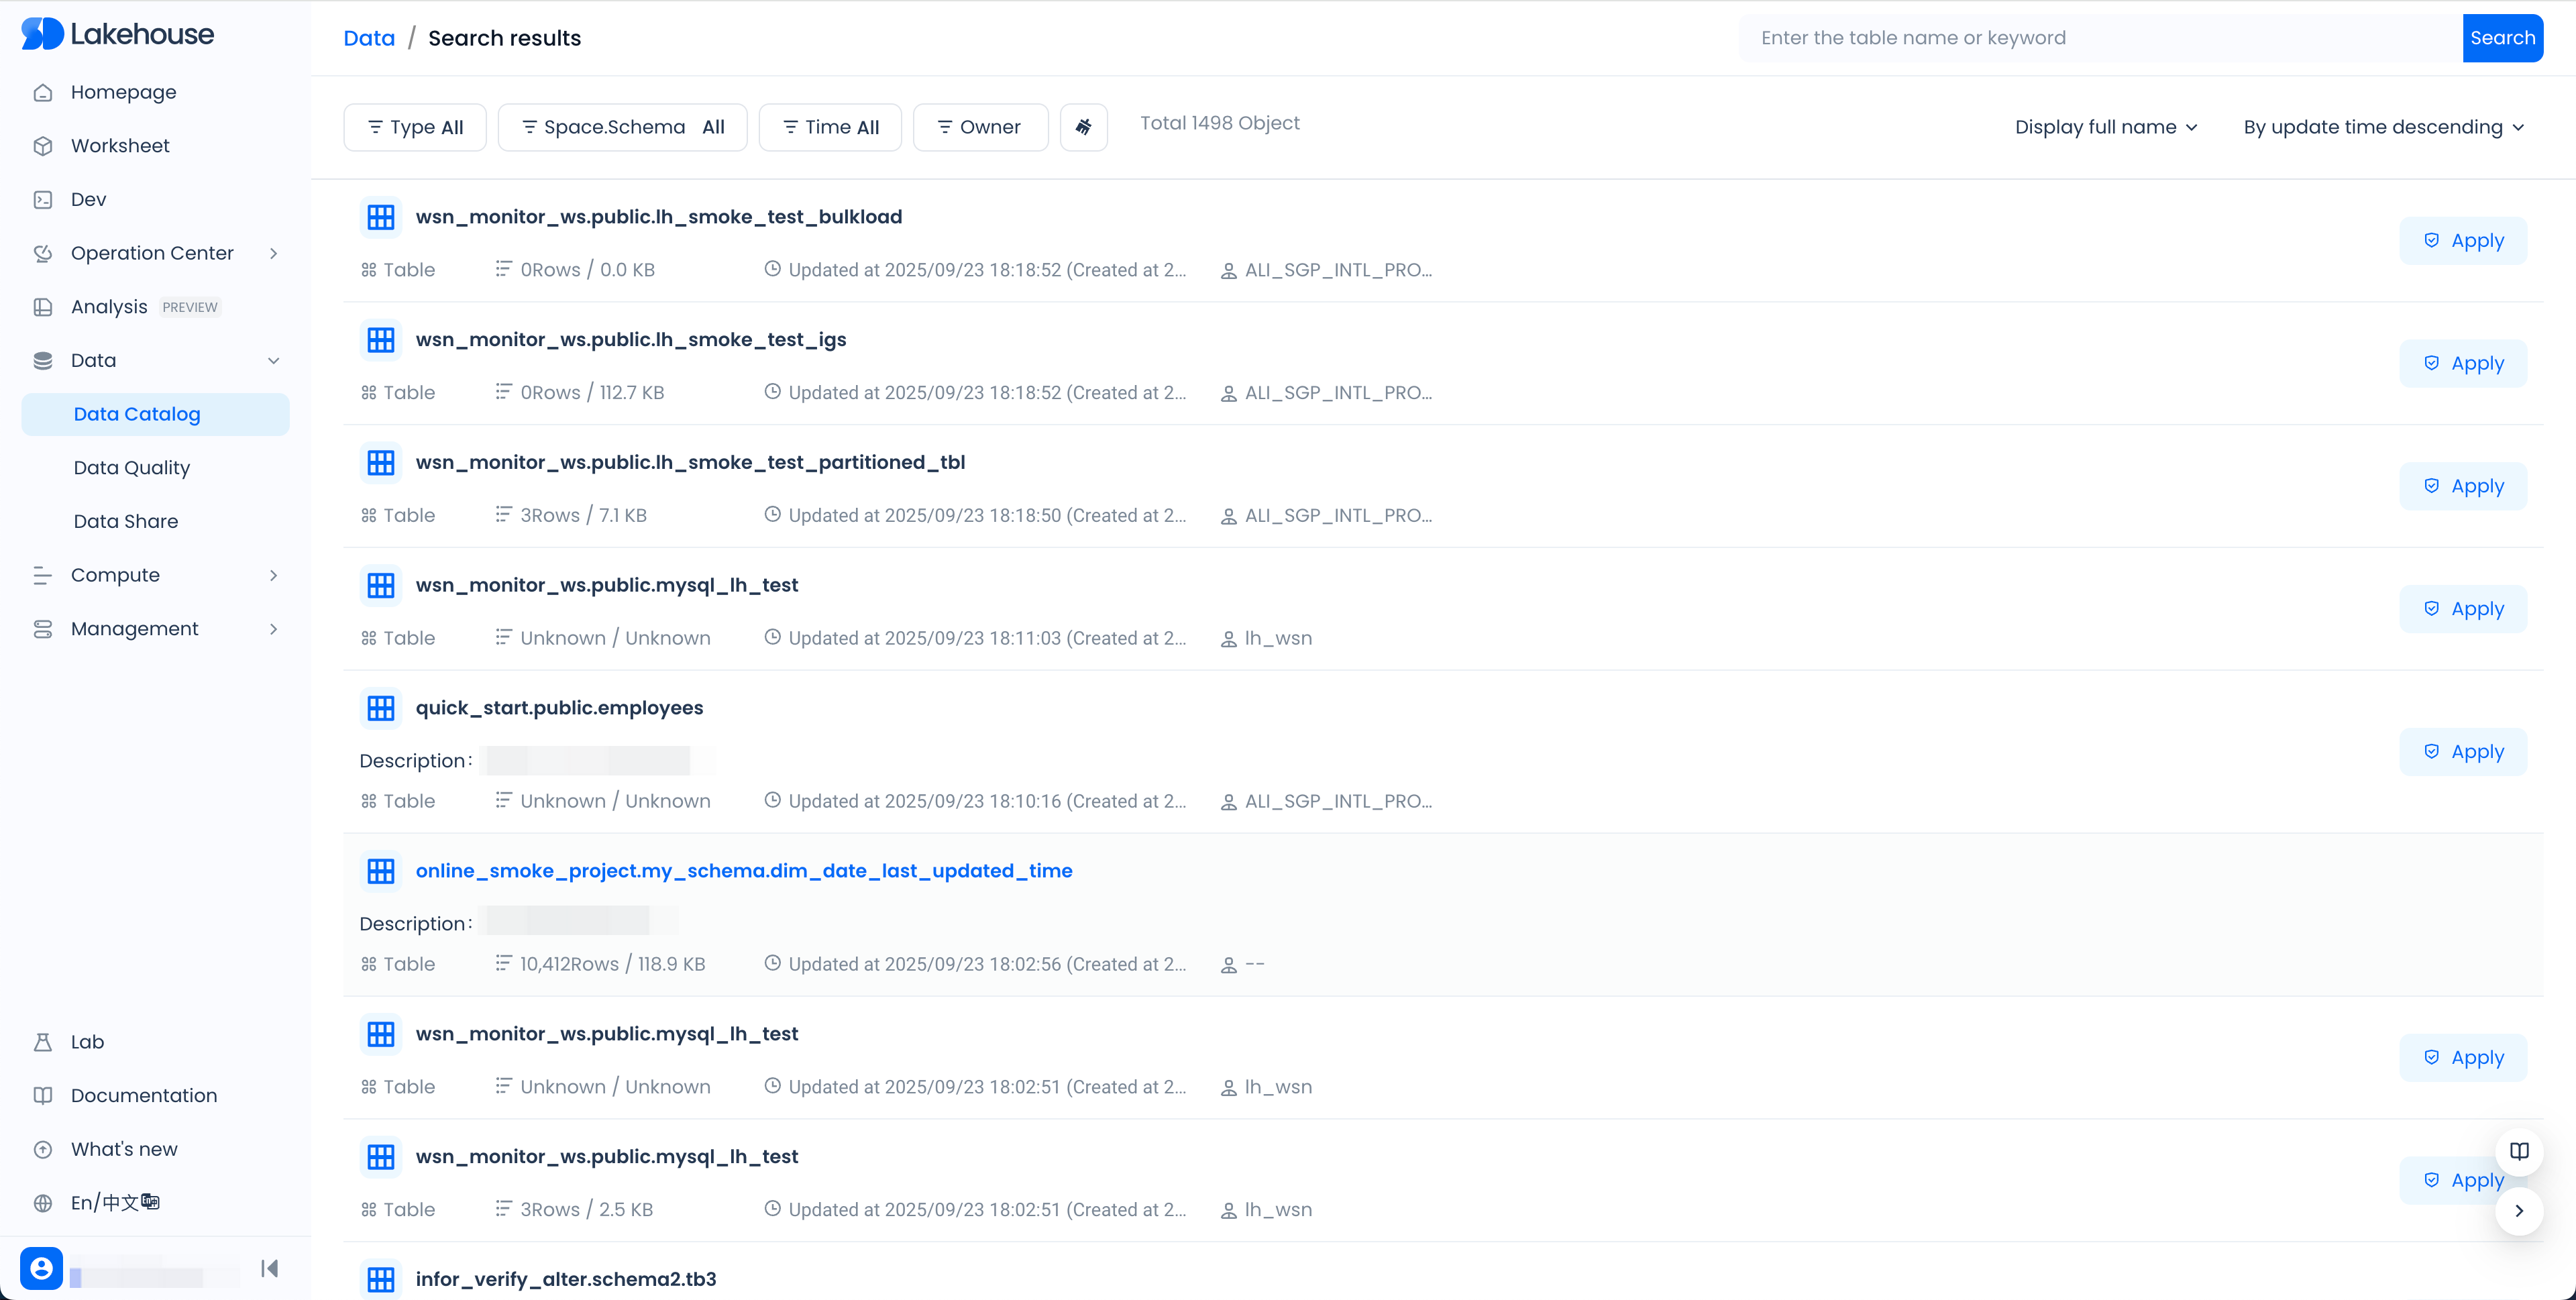Collapse sidebar with the bottom arrow icon
2576x1300 pixels.
coord(269,1268)
